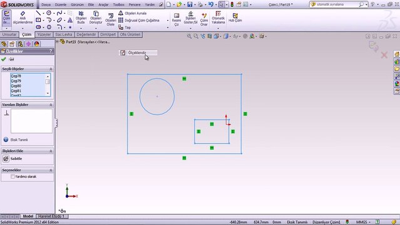This screenshot has width=400, height=225.
Task: Click Objeleri Ötele offset entities tool
Action: coord(110,19)
